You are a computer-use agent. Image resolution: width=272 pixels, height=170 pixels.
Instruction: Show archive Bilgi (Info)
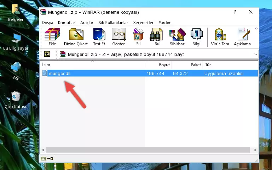196,37
